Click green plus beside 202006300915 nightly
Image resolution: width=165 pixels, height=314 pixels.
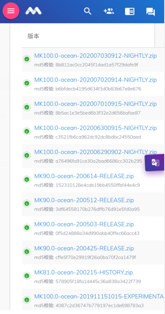tap(27, 132)
